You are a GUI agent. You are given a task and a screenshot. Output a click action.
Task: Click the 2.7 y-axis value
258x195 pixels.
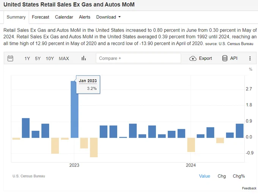(249, 89)
